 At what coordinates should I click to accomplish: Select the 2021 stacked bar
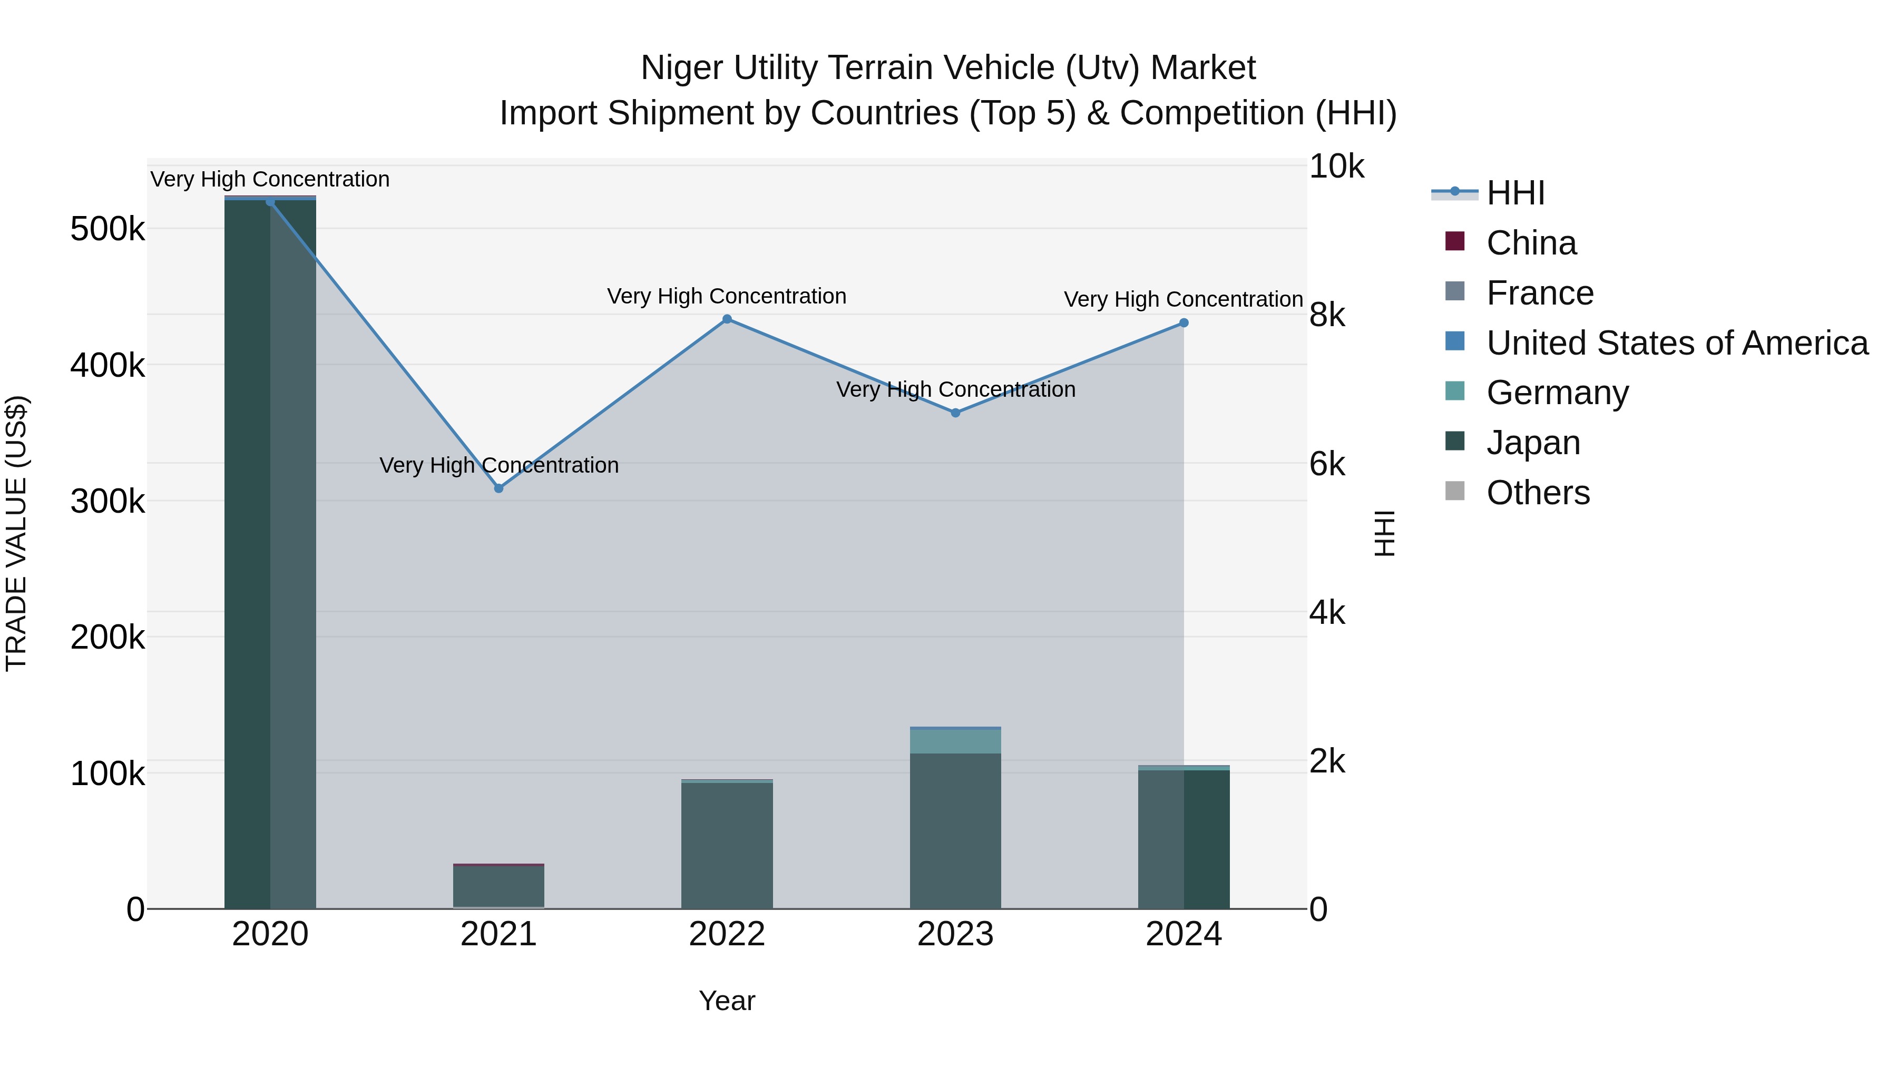[498, 886]
